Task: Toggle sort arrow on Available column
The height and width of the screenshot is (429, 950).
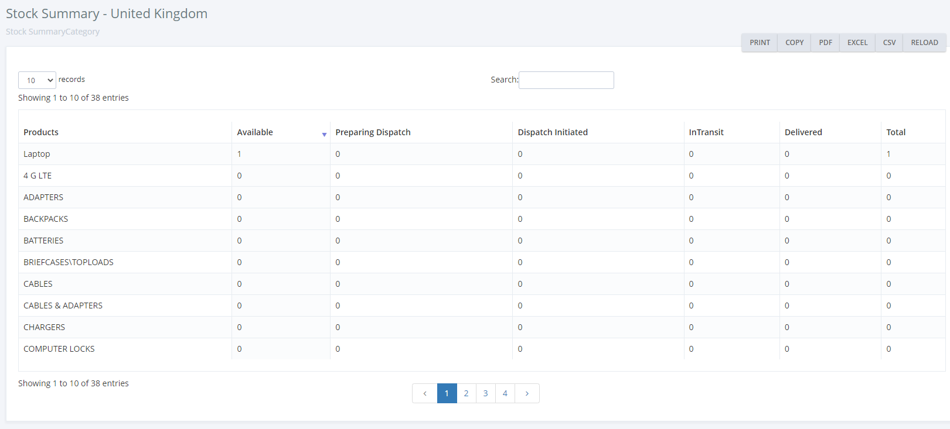Action: pyautogui.click(x=324, y=135)
